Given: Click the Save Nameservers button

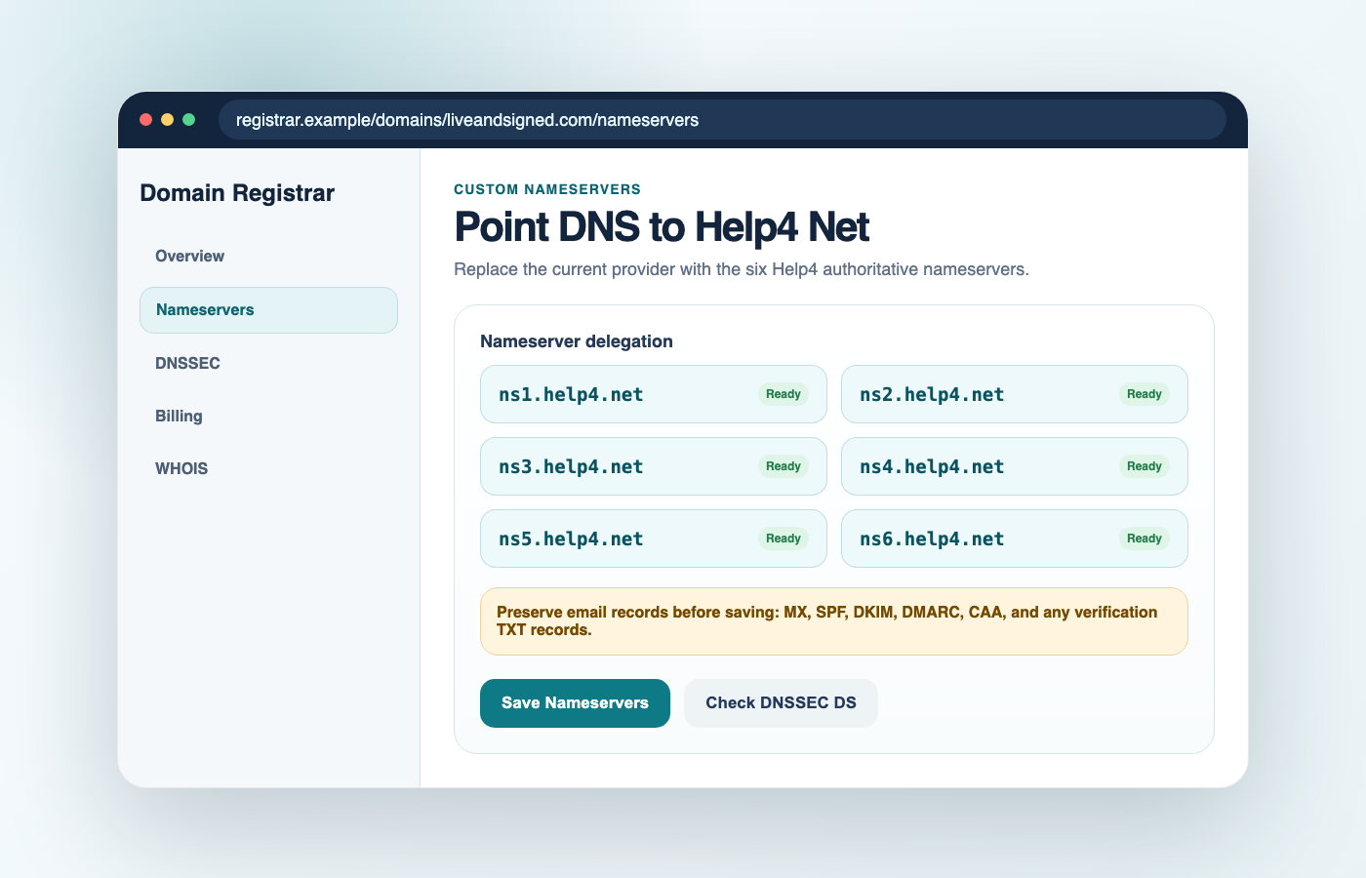Looking at the screenshot, I should click(575, 703).
